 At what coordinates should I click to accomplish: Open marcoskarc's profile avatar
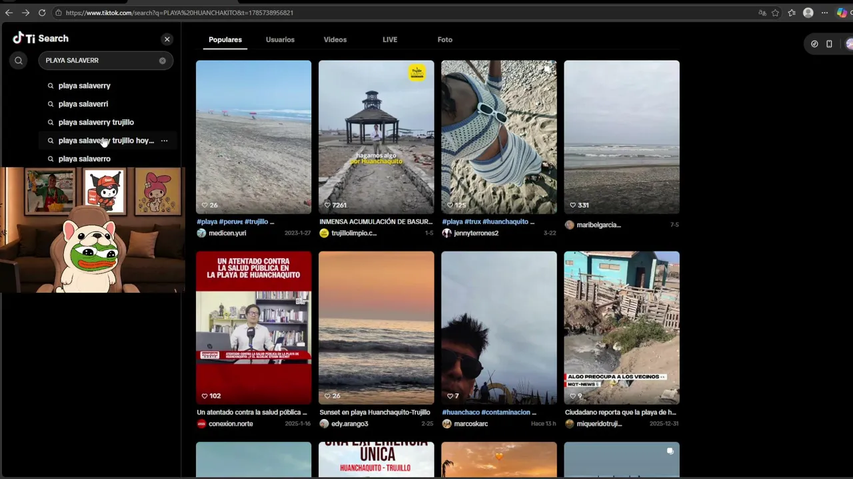coord(446,424)
